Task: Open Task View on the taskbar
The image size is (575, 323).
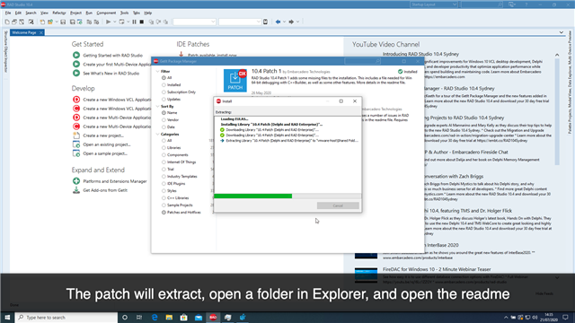Action: click(139, 318)
